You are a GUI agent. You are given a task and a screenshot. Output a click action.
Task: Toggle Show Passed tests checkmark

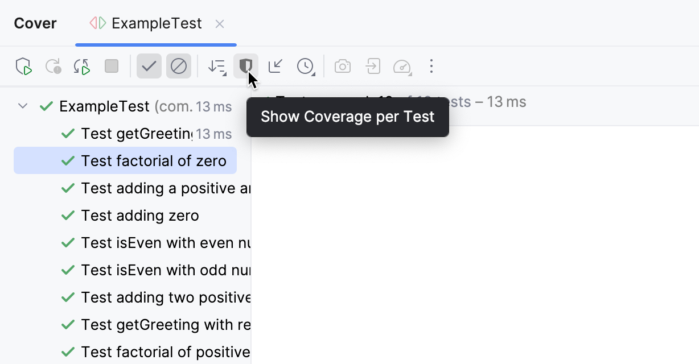[149, 66]
